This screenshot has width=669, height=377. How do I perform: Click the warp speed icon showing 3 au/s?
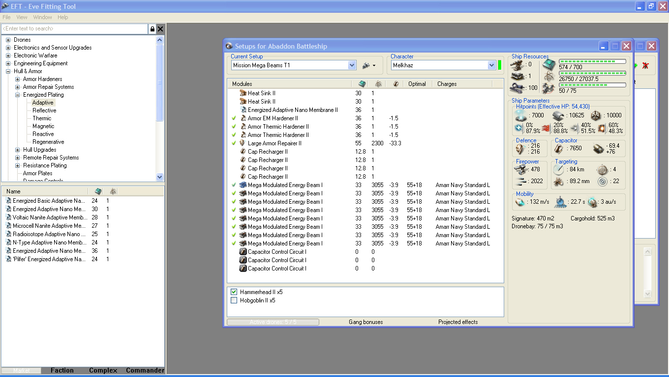(593, 202)
